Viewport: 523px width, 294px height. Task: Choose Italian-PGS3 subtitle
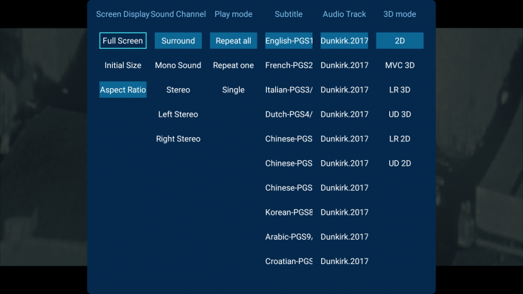click(289, 90)
